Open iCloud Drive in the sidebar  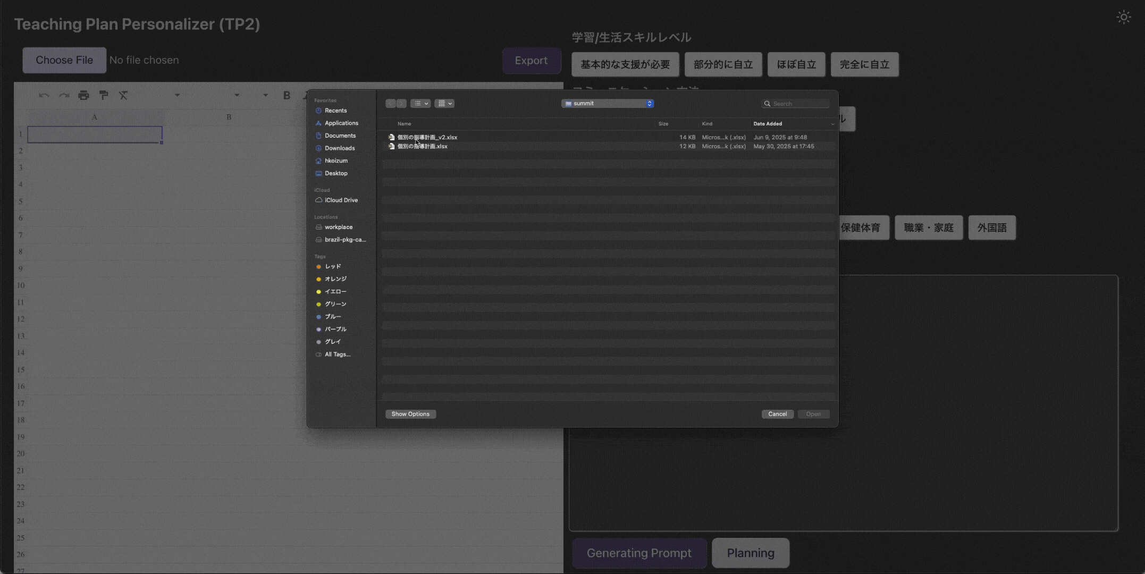coord(341,200)
